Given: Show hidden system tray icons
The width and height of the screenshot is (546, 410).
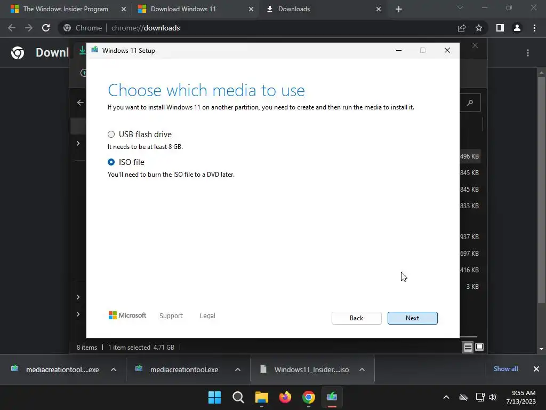Looking at the screenshot, I should tap(446, 397).
